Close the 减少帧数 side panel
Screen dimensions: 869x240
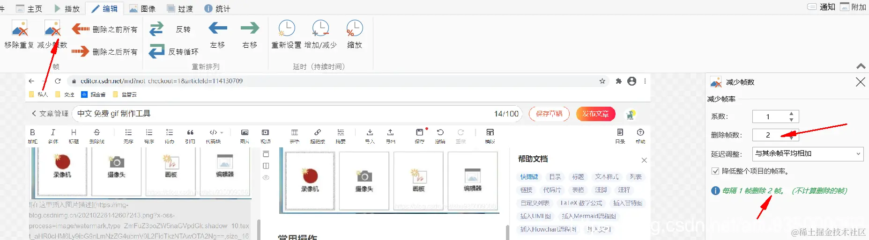click(861, 82)
